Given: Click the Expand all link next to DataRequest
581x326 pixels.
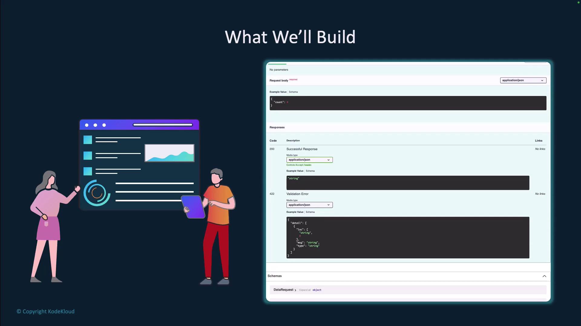Looking at the screenshot, I should tap(305, 290).
